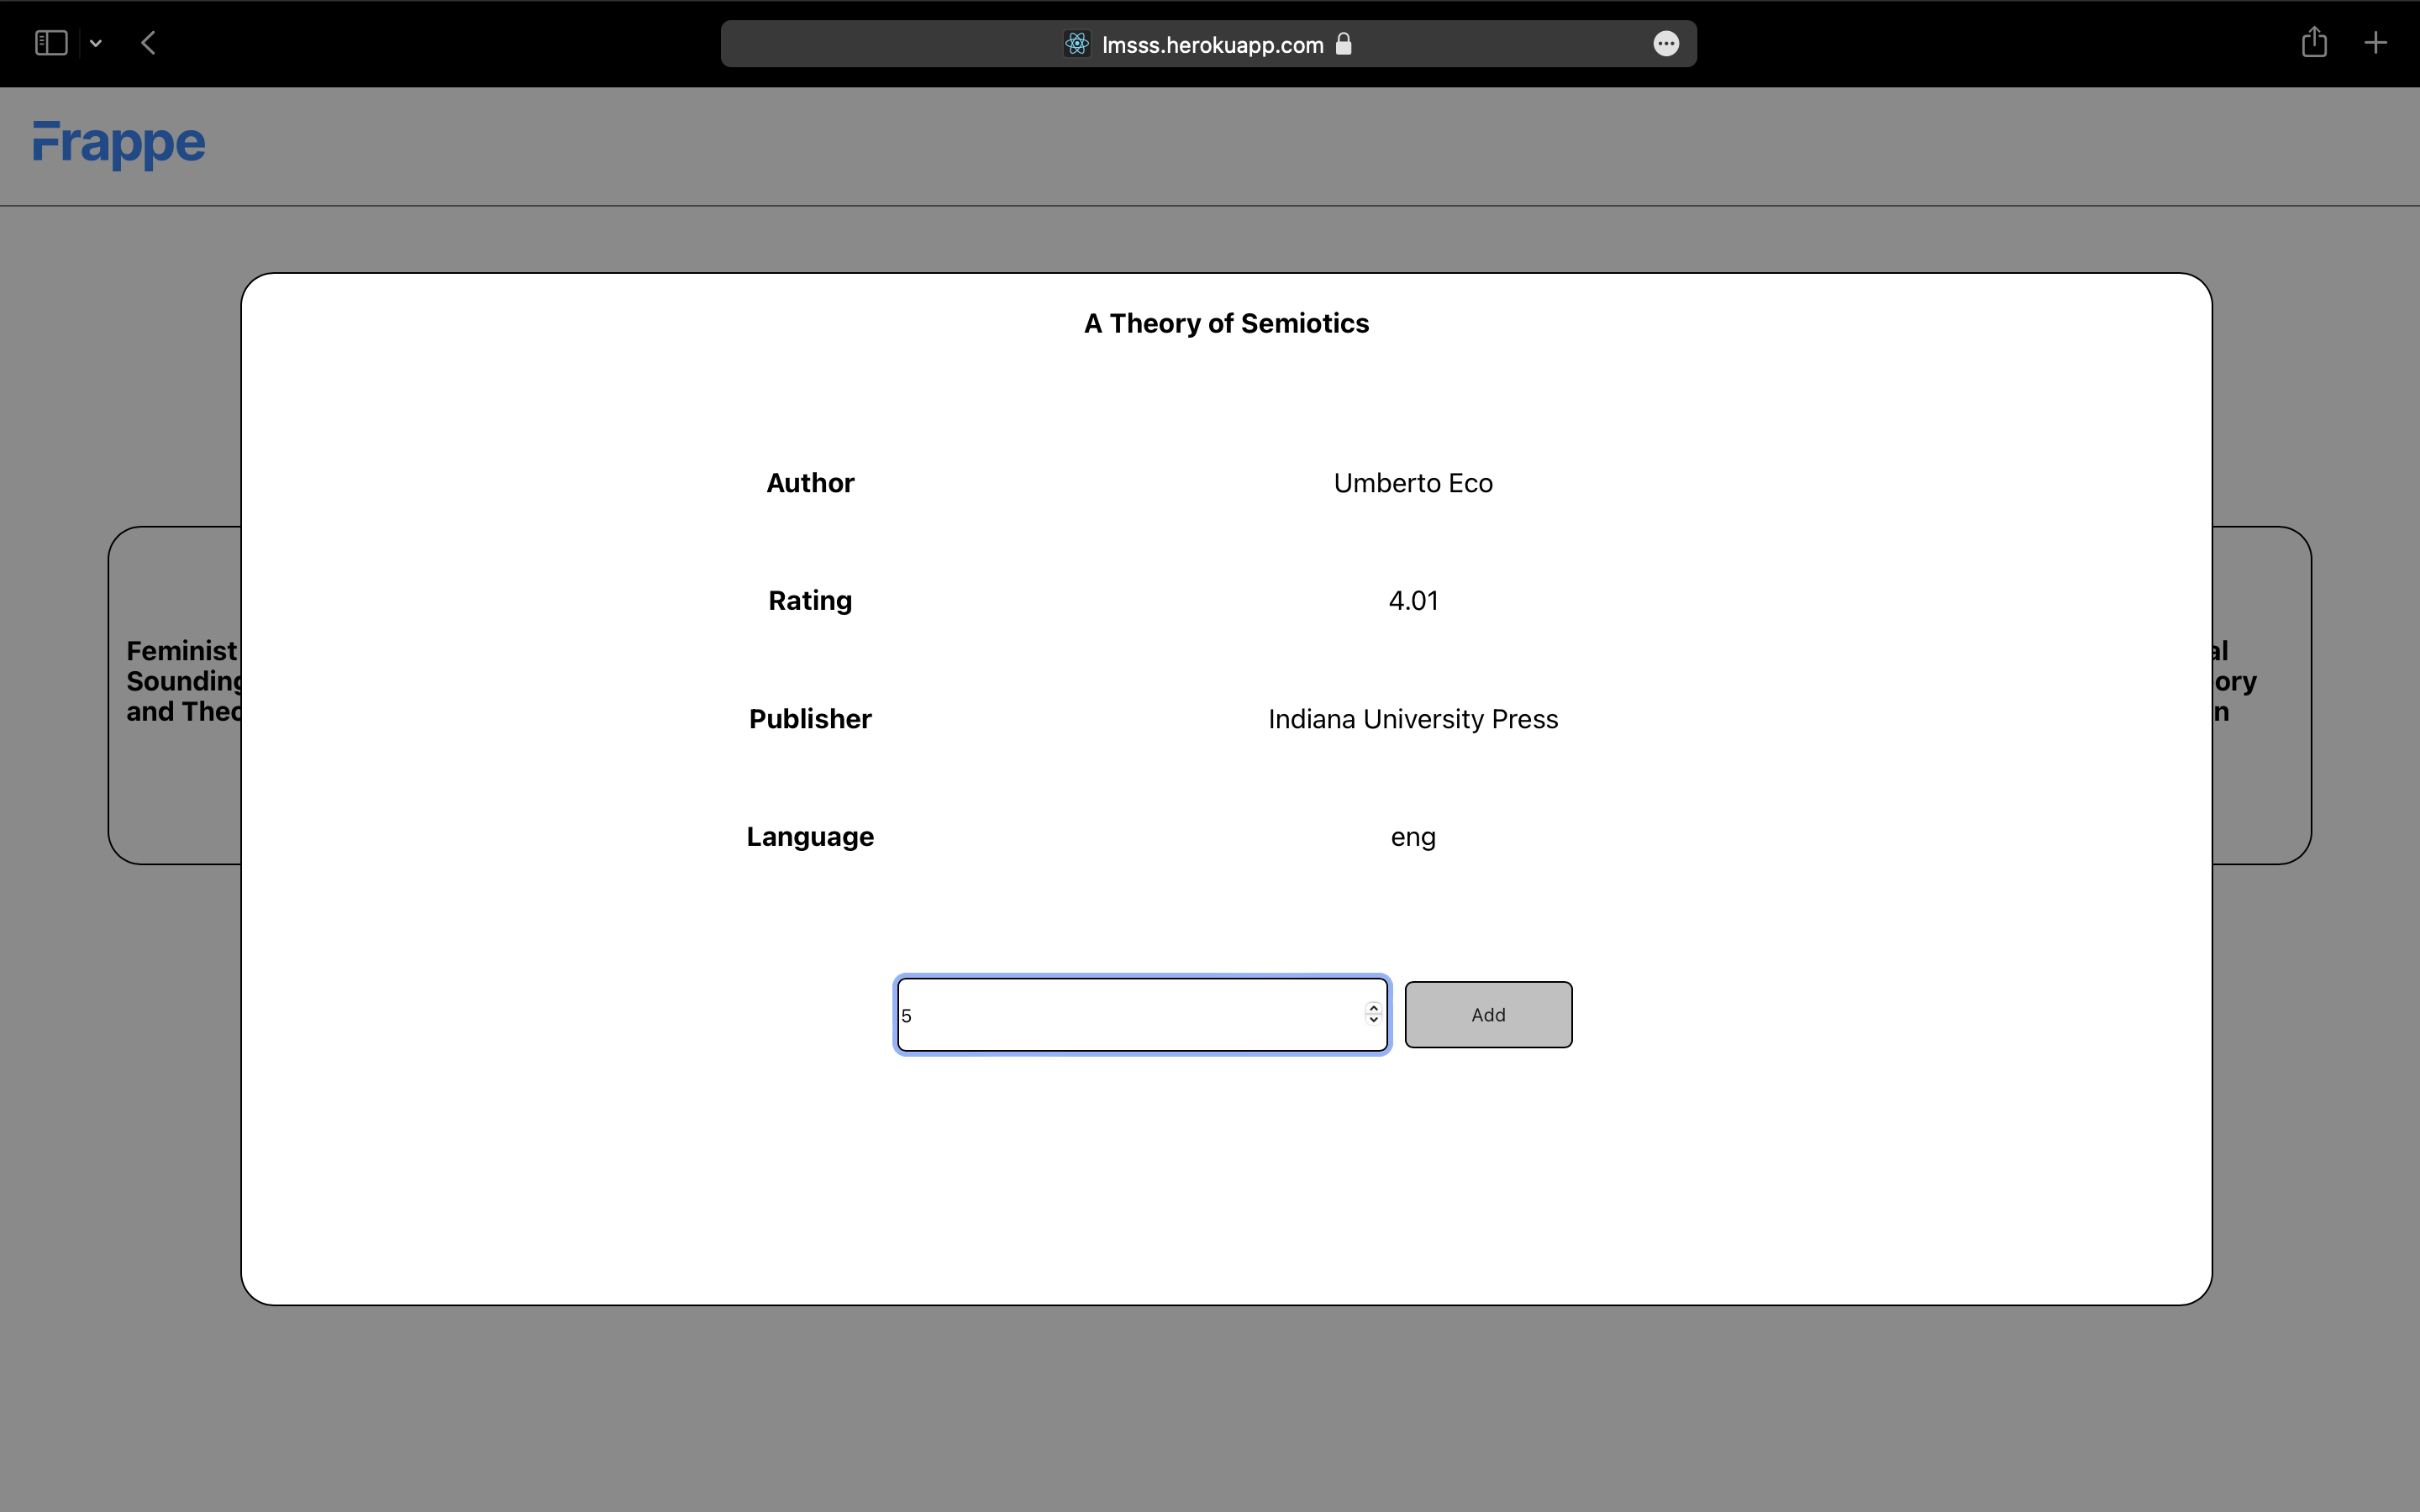Viewport: 2420px width, 1512px height.
Task: Click the lock icon in the address bar
Action: (x=1344, y=43)
